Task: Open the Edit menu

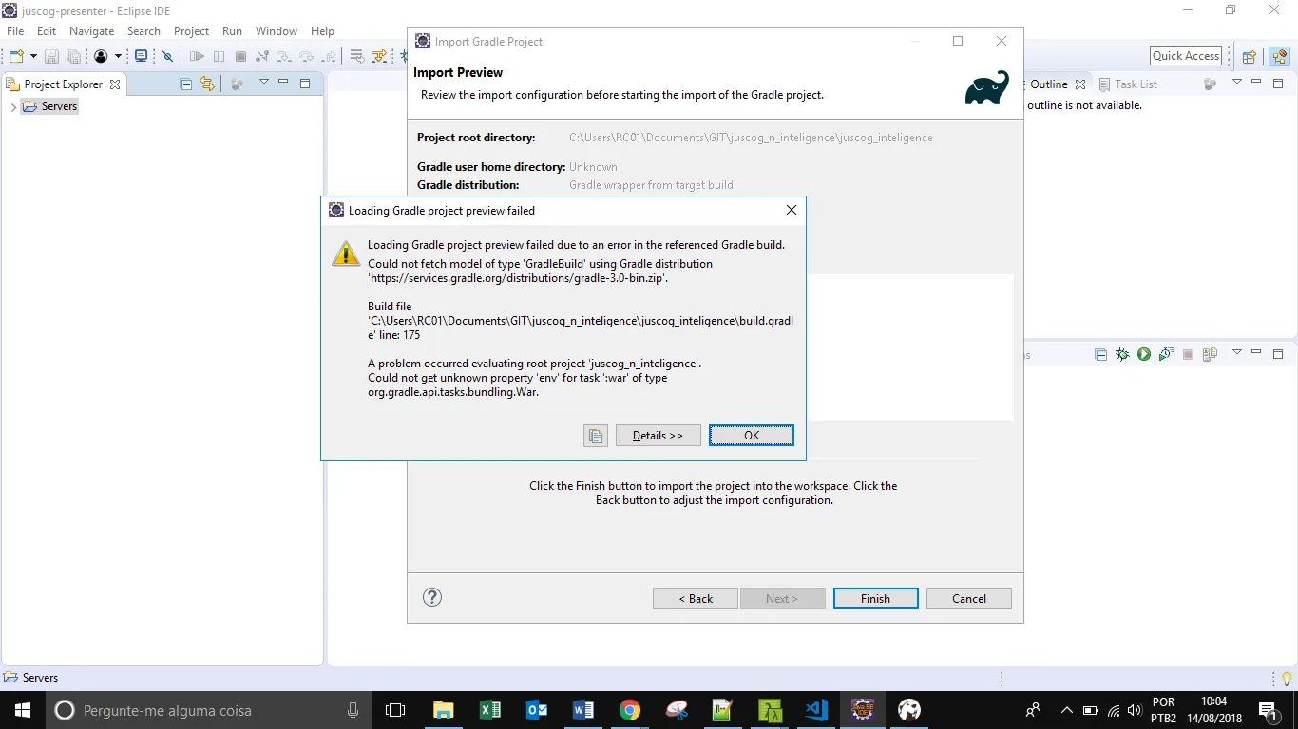Action: pyautogui.click(x=47, y=31)
